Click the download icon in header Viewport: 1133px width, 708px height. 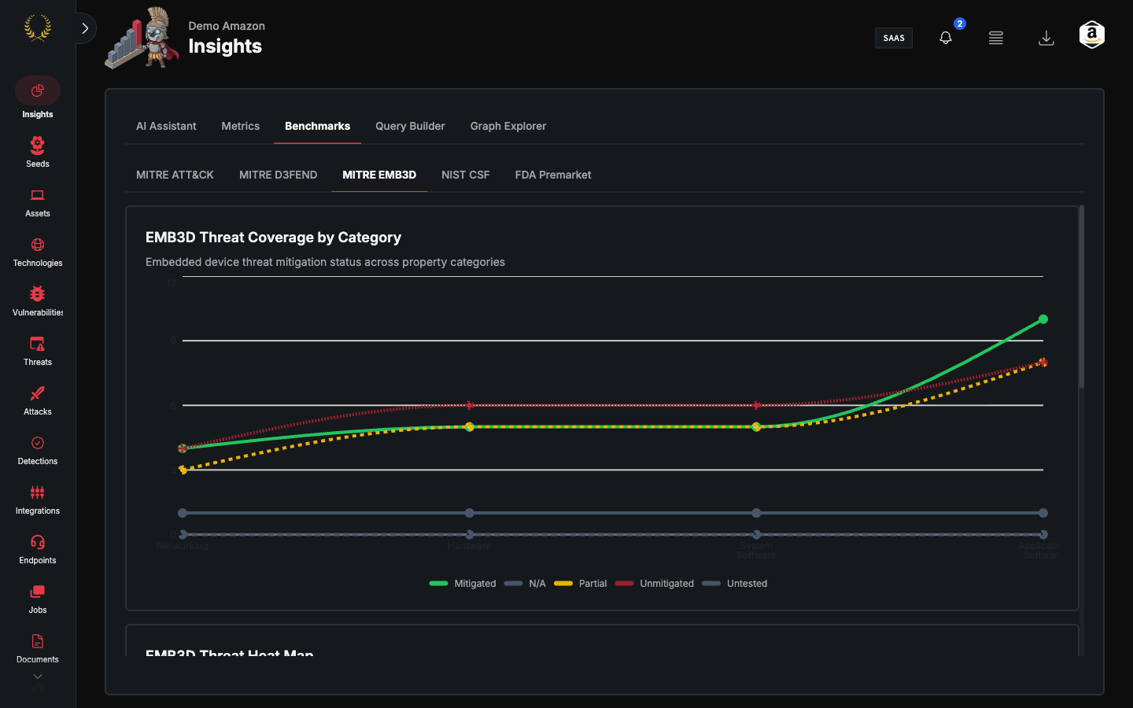point(1046,38)
